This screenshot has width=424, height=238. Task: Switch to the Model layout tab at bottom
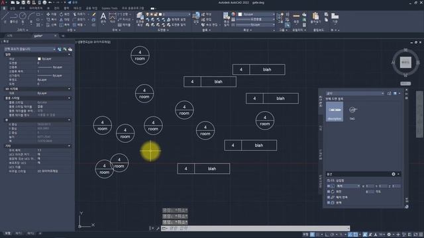click(x=7, y=233)
